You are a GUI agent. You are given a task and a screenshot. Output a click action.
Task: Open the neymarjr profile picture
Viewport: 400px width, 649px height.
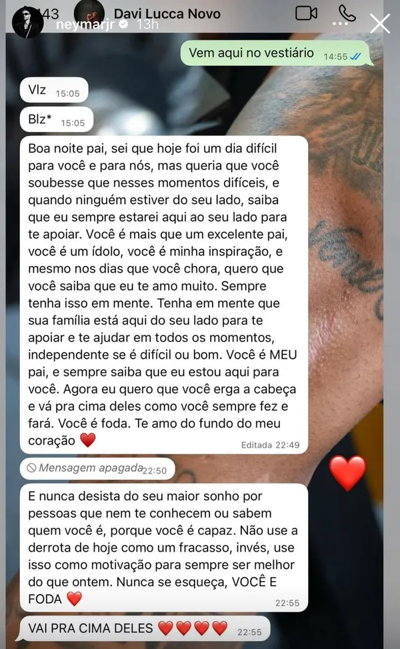point(28,23)
